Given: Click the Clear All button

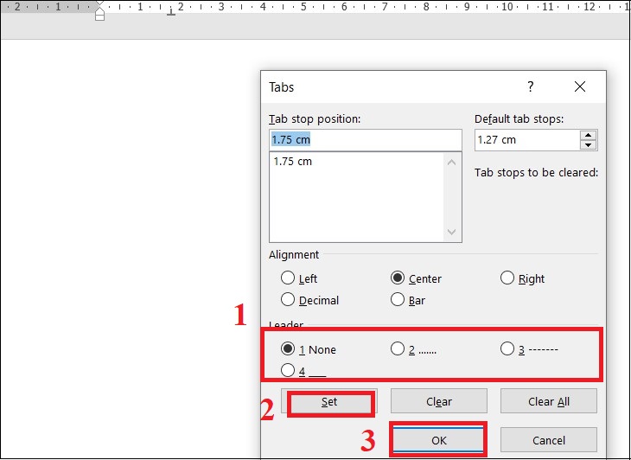Looking at the screenshot, I should [x=549, y=401].
